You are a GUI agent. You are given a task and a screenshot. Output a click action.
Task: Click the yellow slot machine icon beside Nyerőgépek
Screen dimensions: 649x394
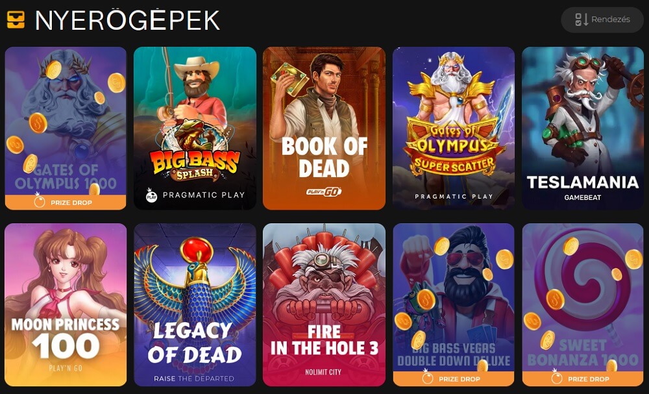coord(16,19)
